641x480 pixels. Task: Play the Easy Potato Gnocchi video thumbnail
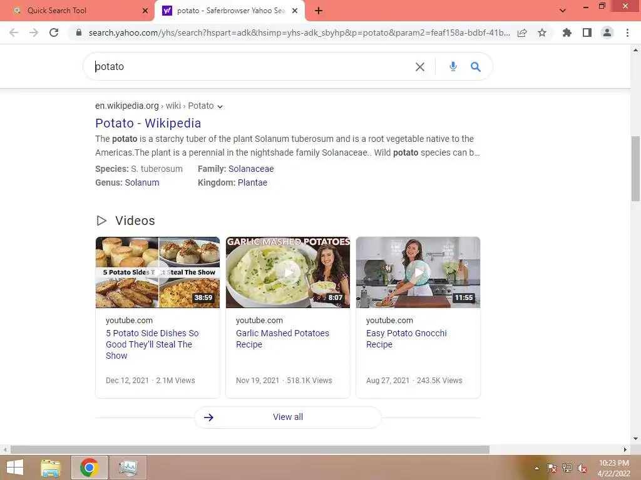click(x=418, y=272)
